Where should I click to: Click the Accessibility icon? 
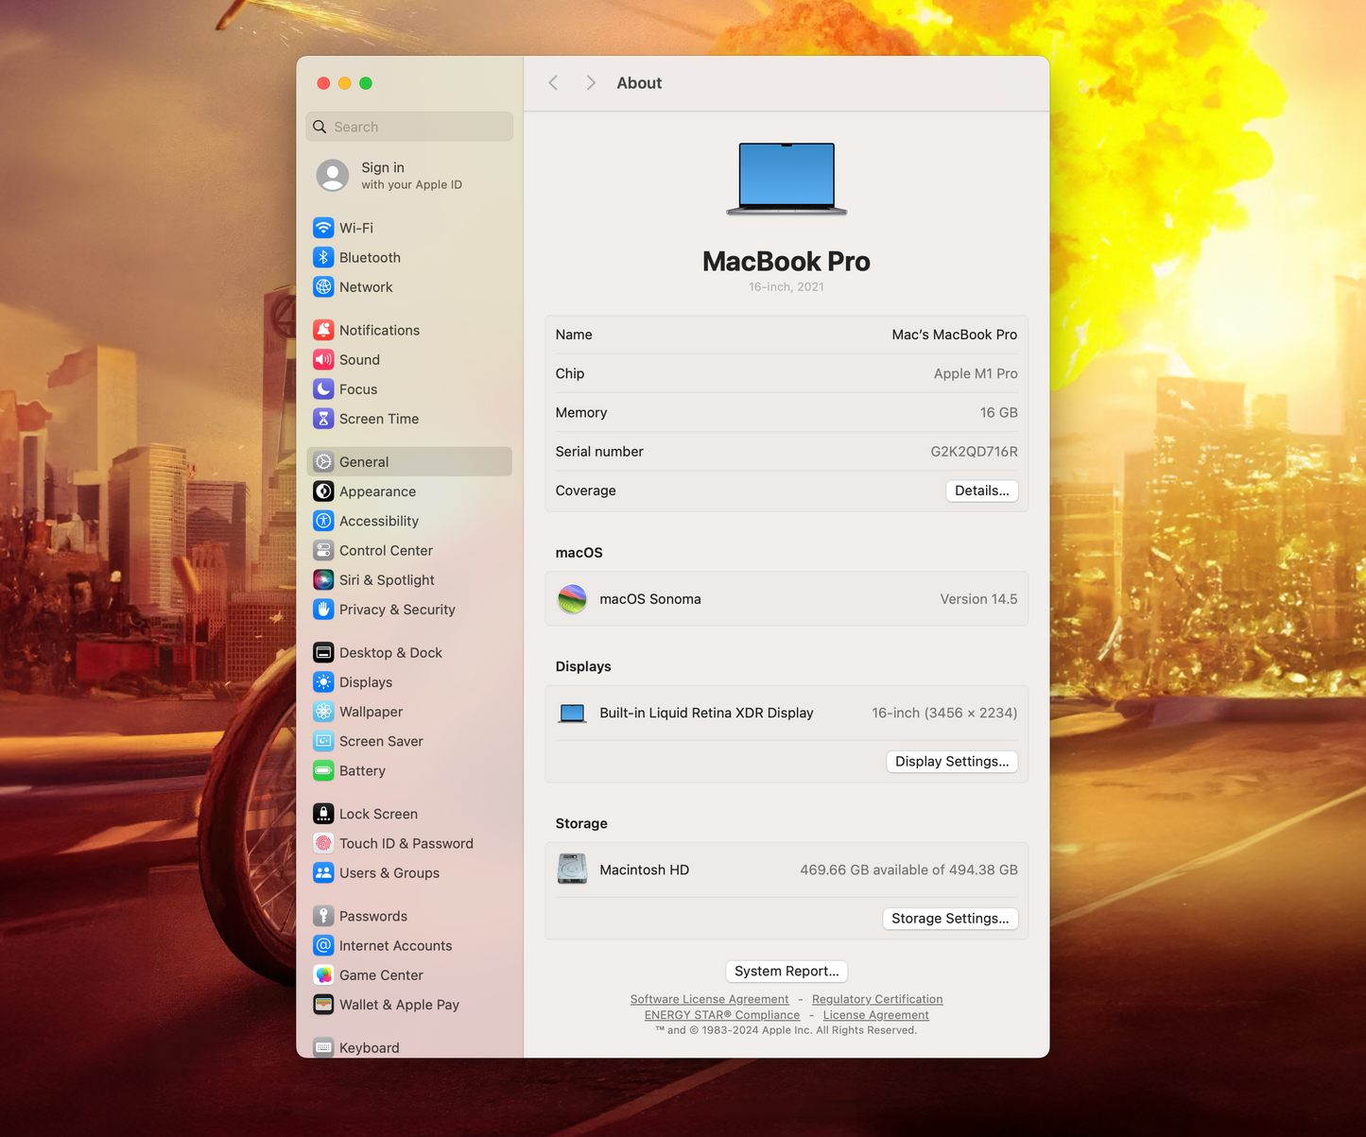coord(323,520)
